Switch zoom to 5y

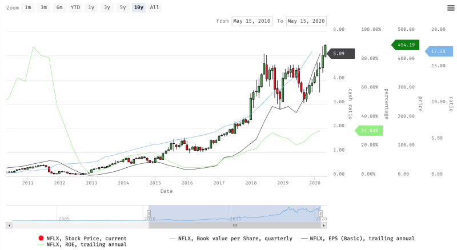(123, 7)
